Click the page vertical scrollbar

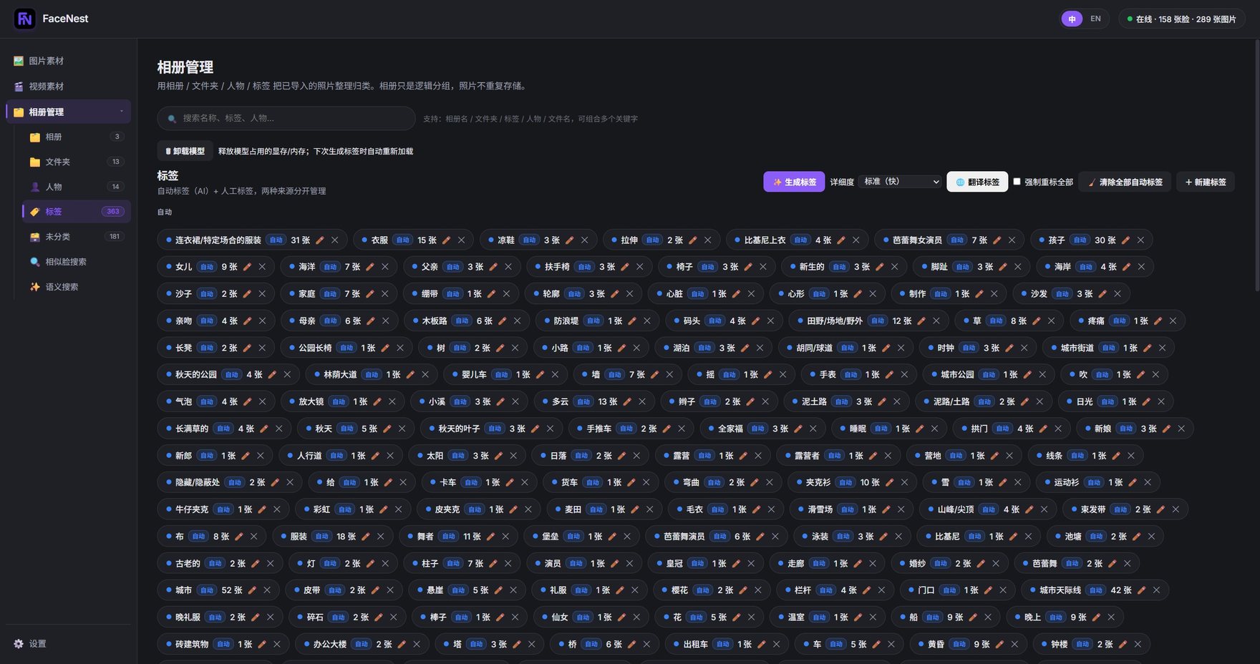pos(1256,165)
